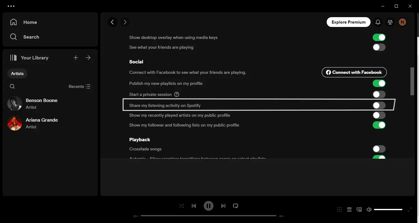The height and width of the screenshot is (223, 419).
Task: Minimize the Spotify window
Action: pyautogui.click(x=382, y=6)
